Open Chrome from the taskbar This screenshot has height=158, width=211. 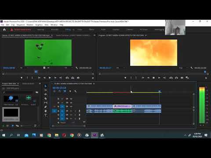pyautogui.click(x=72, y=135)
